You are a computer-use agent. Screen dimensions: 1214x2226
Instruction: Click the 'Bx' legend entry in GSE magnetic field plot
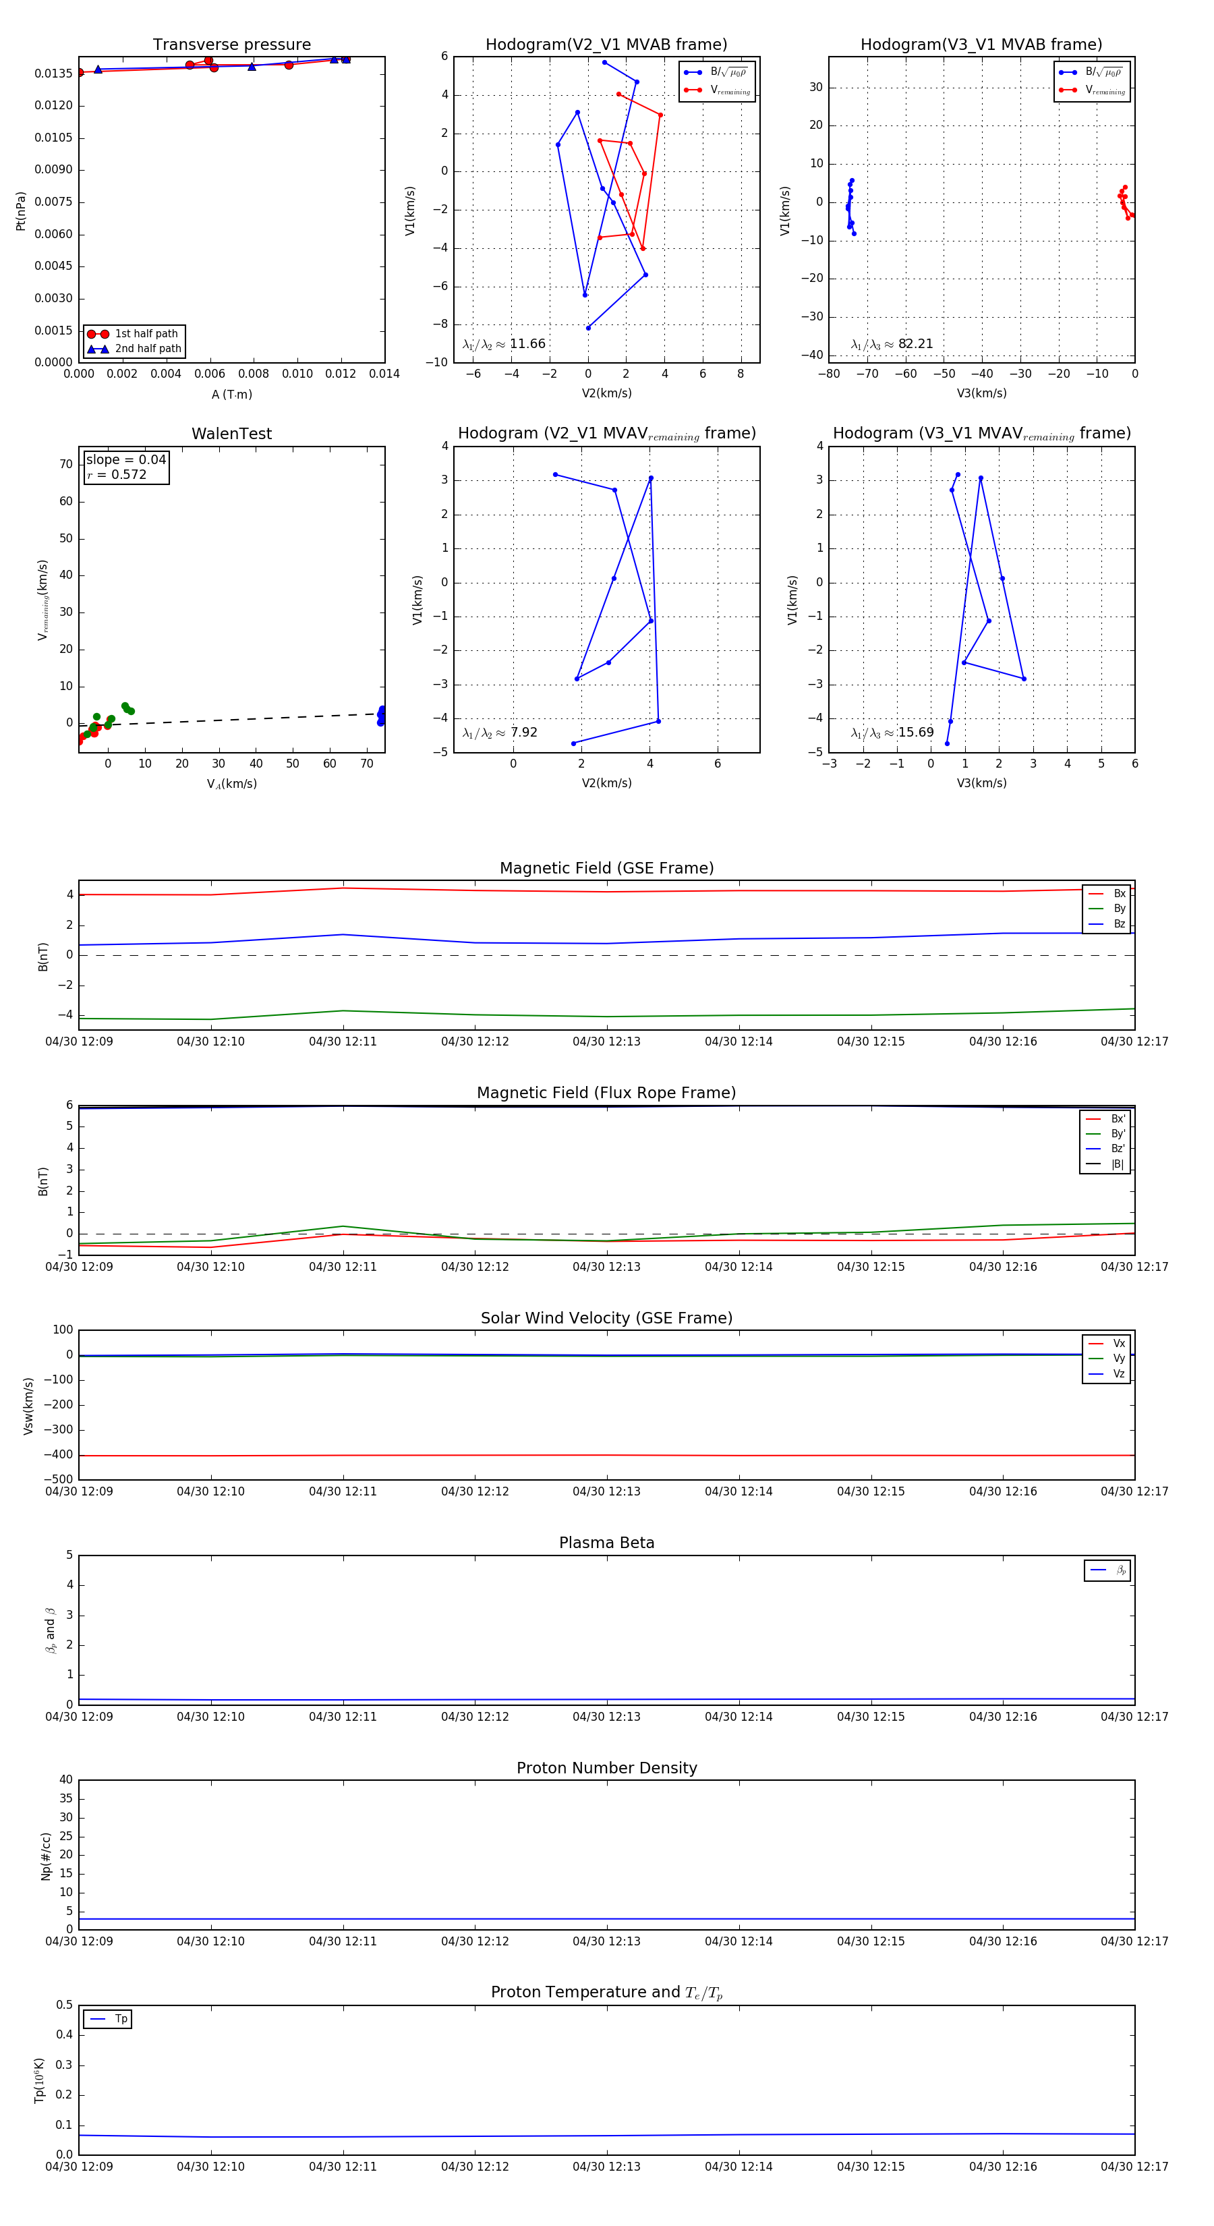[x=1107, y=894]
